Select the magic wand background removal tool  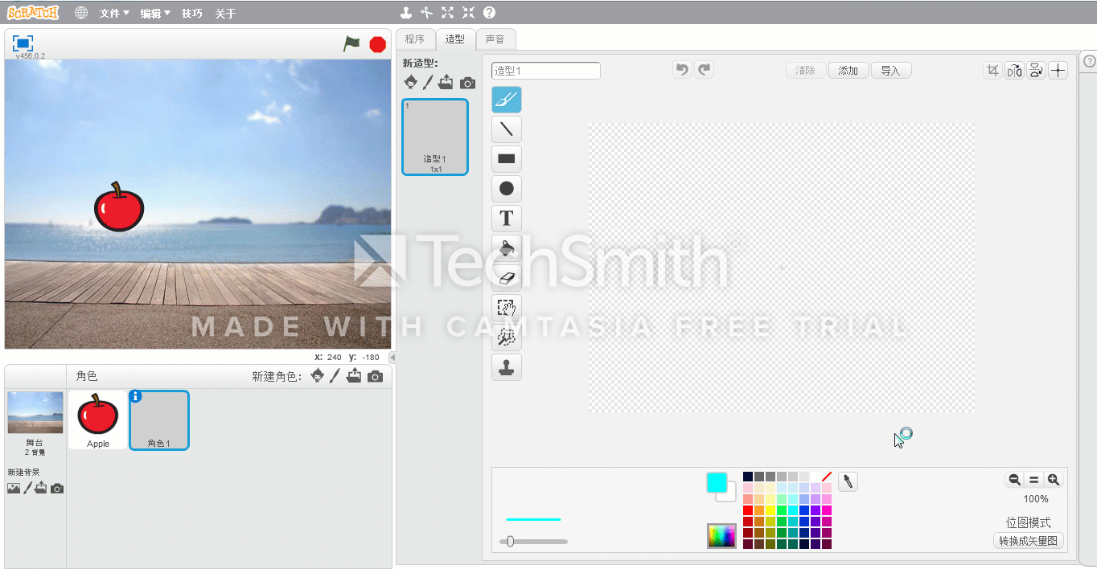tap(507, 338)
